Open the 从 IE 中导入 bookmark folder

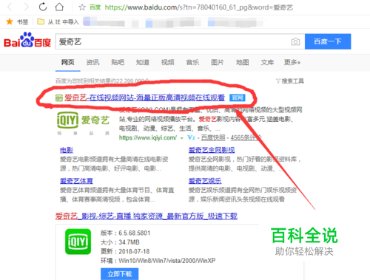[58, 22]
